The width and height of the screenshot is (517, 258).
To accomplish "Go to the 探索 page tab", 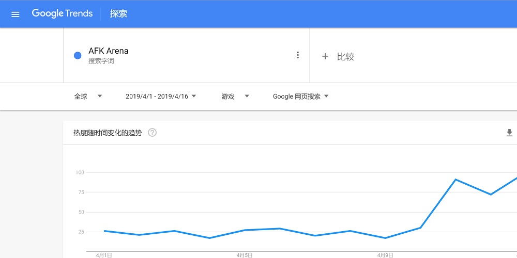I will tap(118, 14).
